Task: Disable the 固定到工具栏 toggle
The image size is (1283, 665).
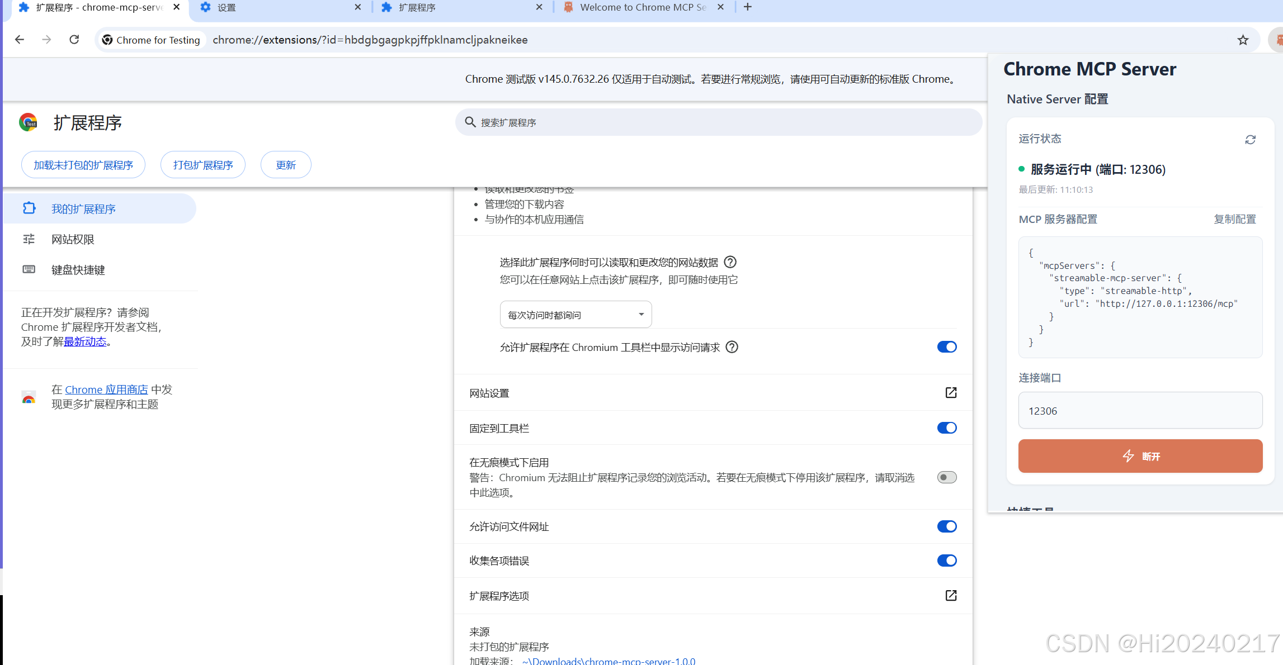Action: coord(946,427)
